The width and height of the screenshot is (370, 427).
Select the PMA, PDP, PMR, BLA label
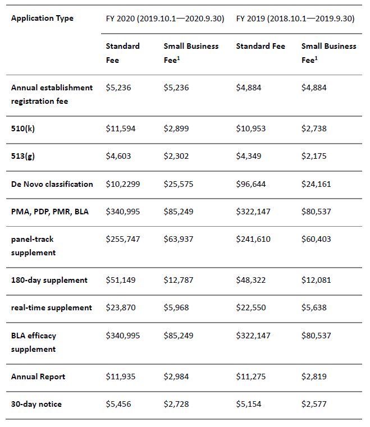tap(50, 212)
